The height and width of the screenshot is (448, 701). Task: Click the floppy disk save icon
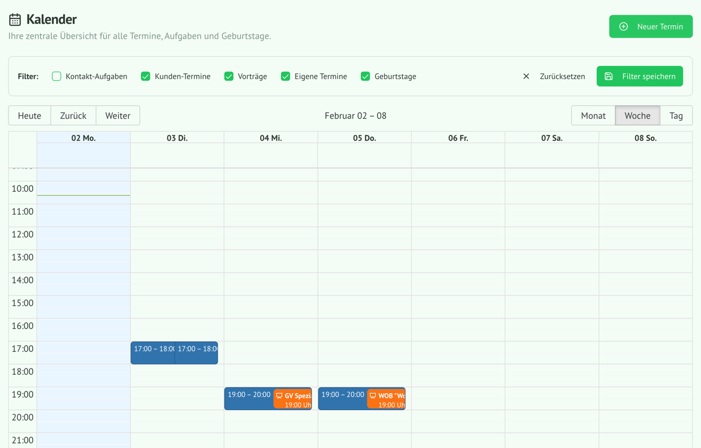click(x=609, y=76)
